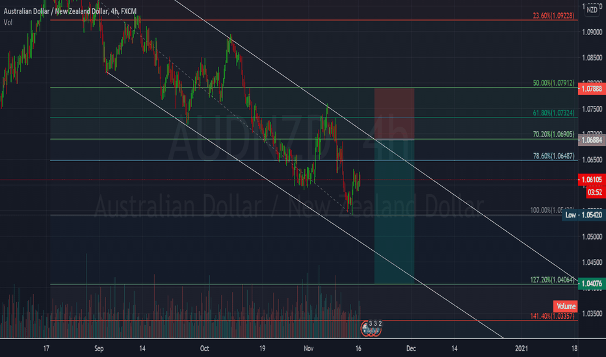
Task: Click the economic event marker with badge 2
Action: (x=380, y=323)
